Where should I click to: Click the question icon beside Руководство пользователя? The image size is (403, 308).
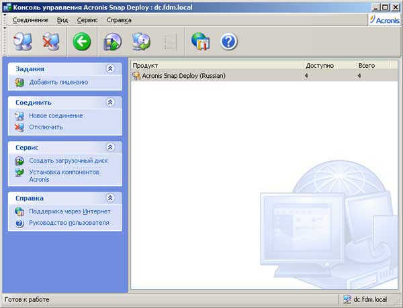click(19, 223)
